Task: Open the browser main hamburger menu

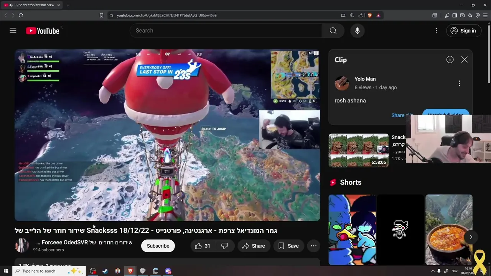Action: tap(485, 15)
